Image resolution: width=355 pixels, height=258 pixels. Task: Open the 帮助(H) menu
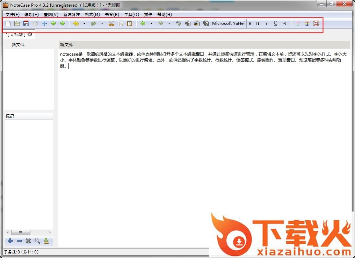coord(165,14)
